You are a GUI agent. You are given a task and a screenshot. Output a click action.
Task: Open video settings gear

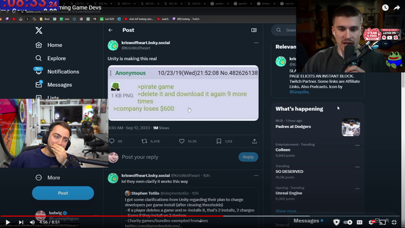(371, 222)
